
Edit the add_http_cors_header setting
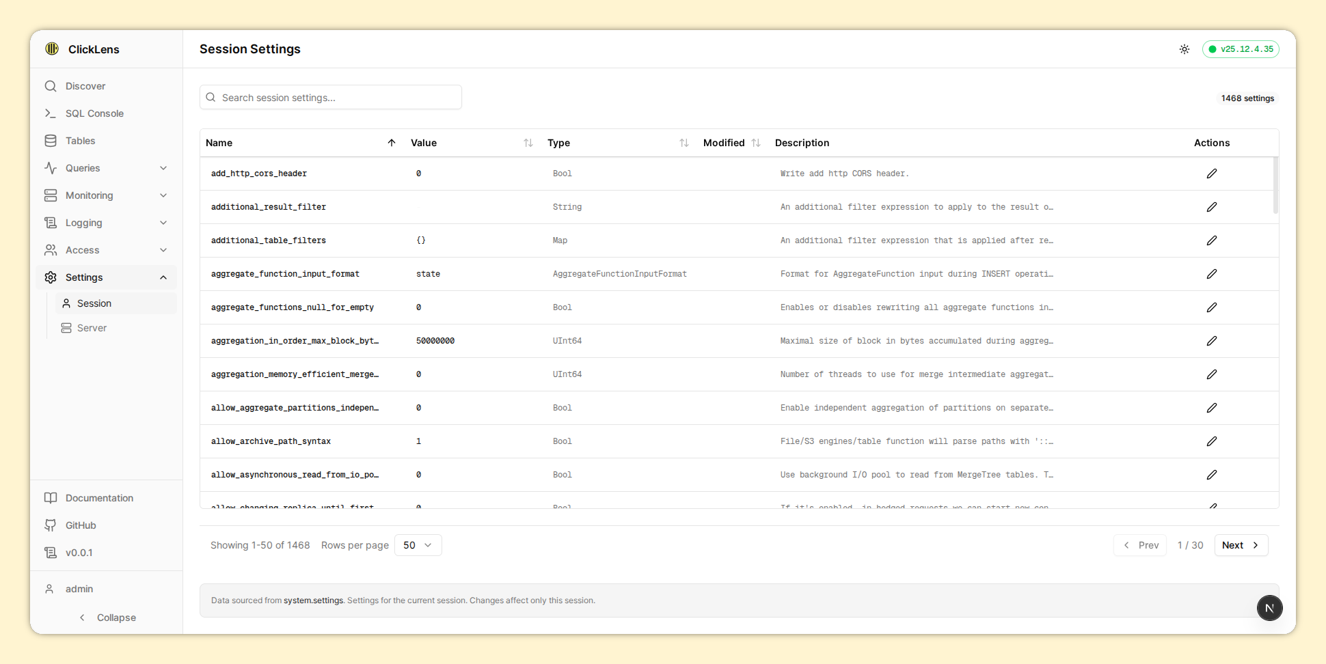click(1211, 174)
